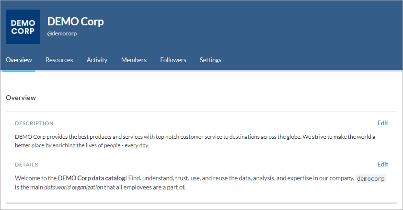Edit the Description section

382,123
